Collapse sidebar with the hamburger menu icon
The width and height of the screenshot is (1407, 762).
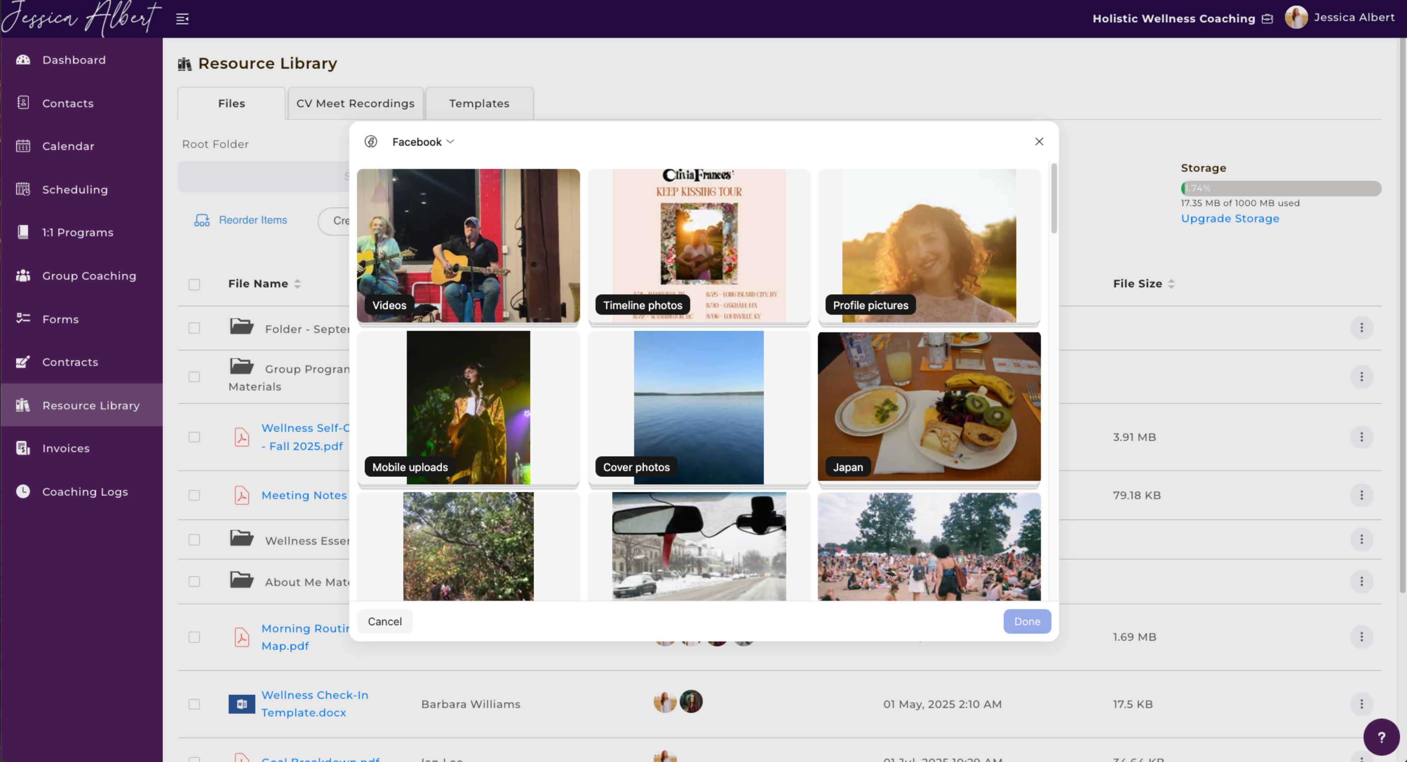pyautogui.click(x=182, y=19)
